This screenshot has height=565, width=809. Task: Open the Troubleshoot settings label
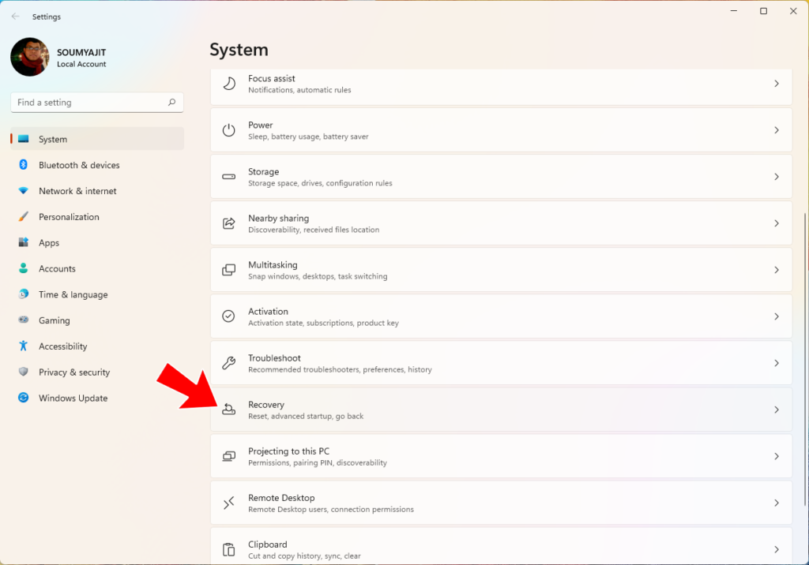274,357
